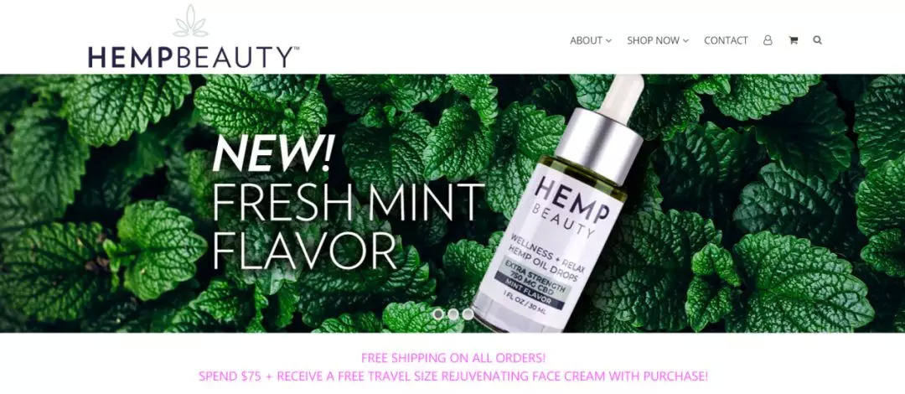905x394 pixels.
Task: Go to the CONTACT page
Action: pyautogui.click(x=726, y=40)
